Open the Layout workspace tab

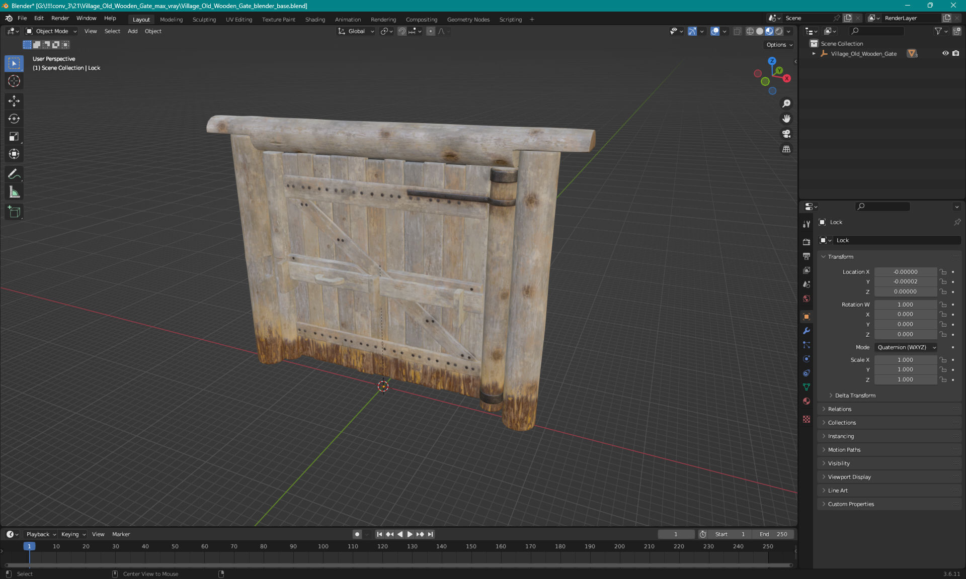[x=141, y=19]
